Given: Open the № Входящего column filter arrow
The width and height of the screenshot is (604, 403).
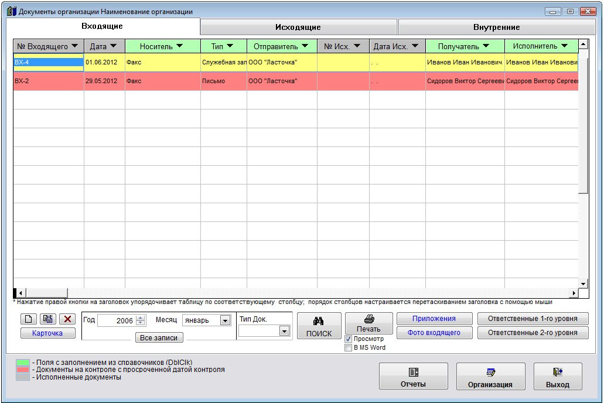Looking at the screenshot, I should click(75, 46).
